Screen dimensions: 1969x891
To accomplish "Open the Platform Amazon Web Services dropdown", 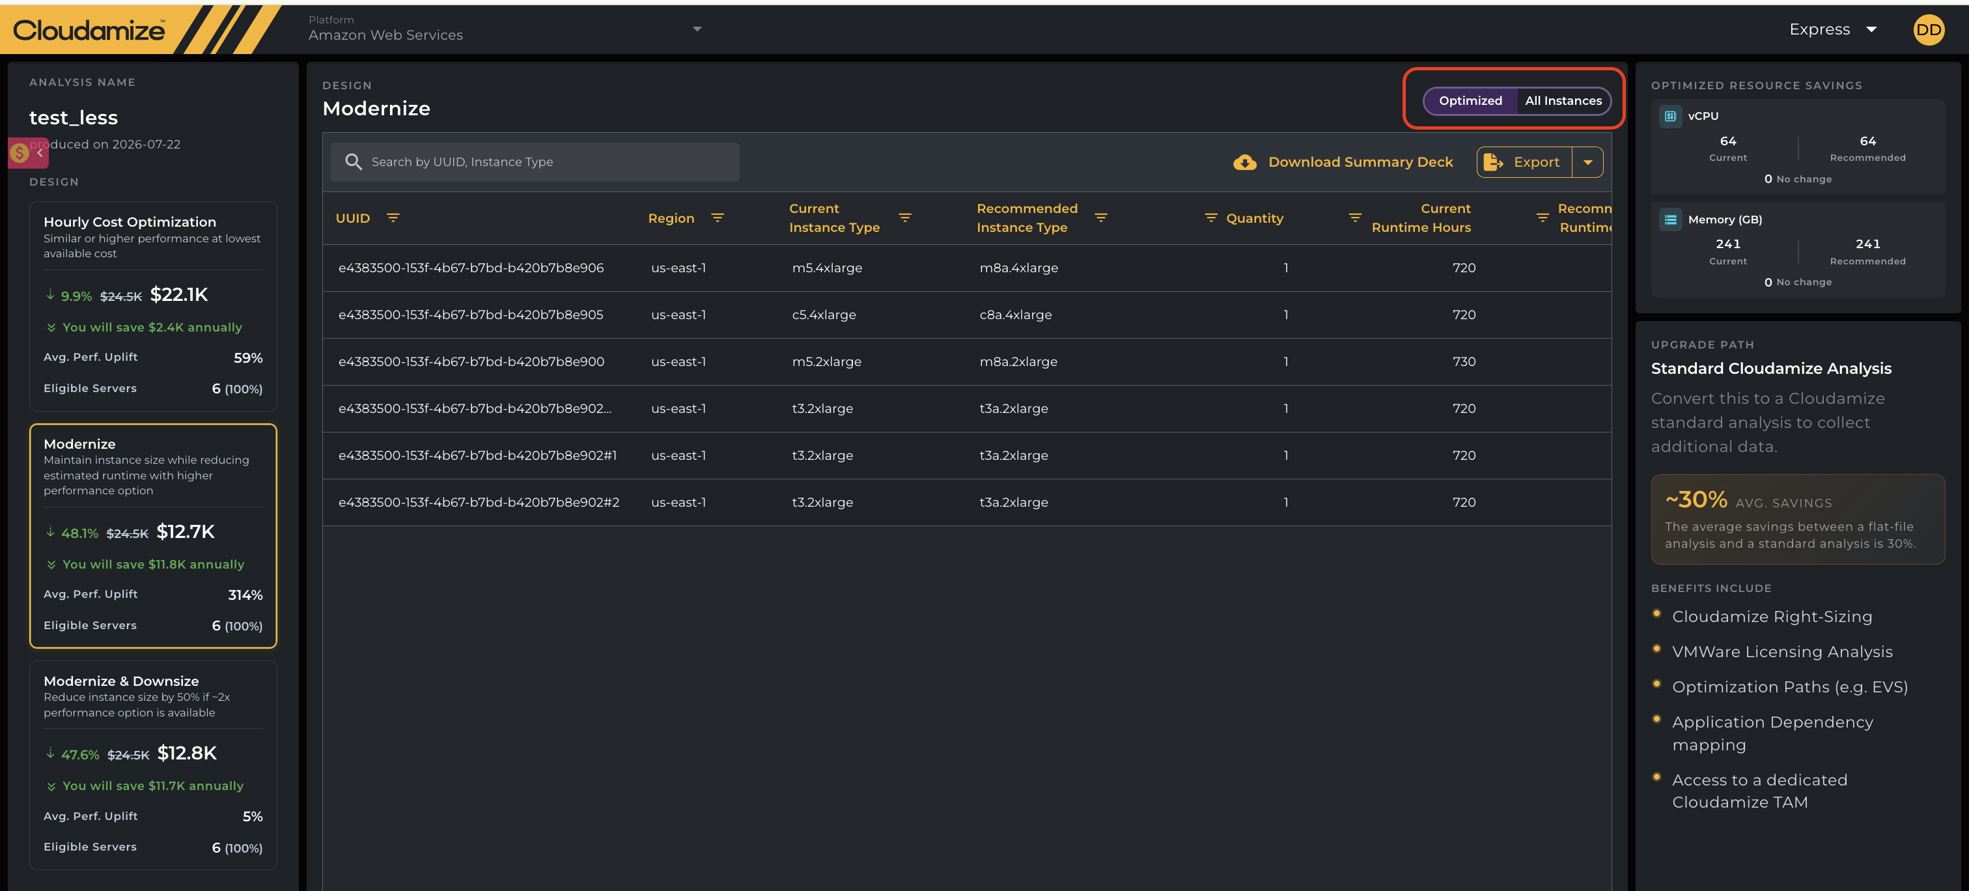I will 505,29.
